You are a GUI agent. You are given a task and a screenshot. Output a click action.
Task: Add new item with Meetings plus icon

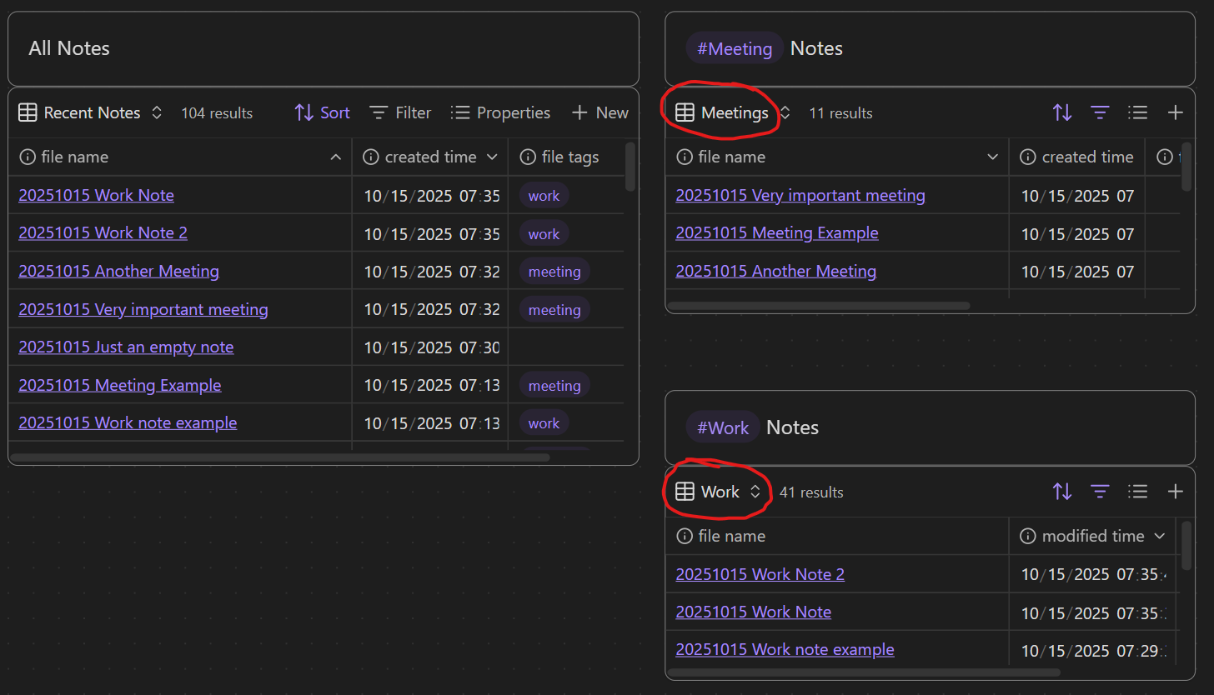(x=1175, y=112)
